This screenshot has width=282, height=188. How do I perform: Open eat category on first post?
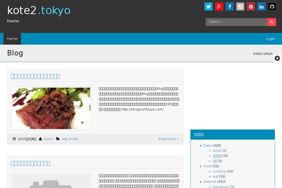64,139
